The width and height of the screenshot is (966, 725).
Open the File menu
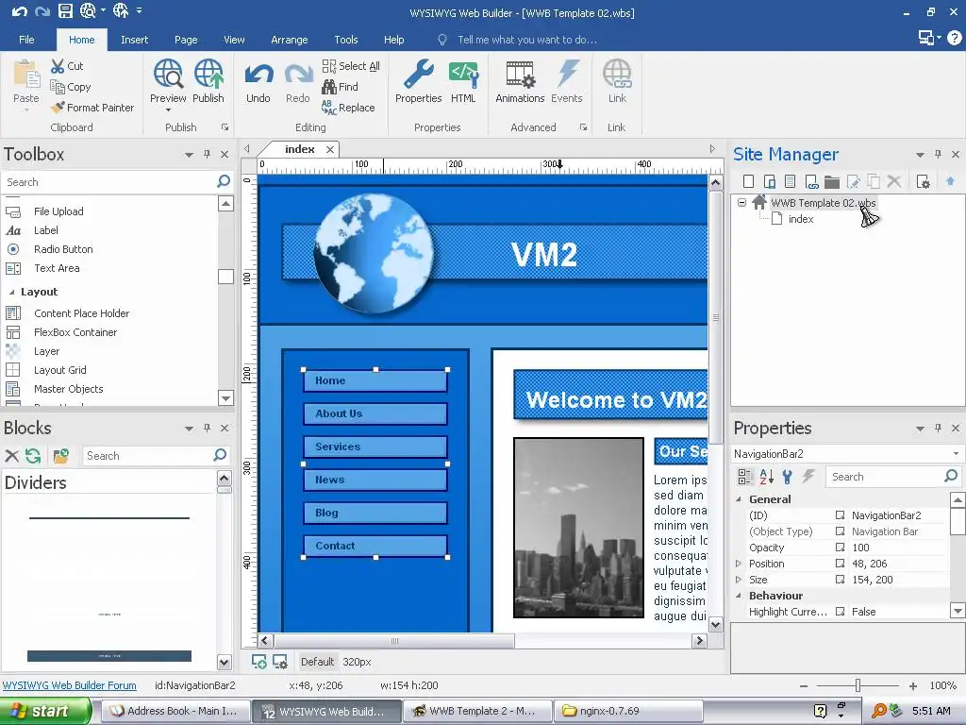tap(26, 40)
